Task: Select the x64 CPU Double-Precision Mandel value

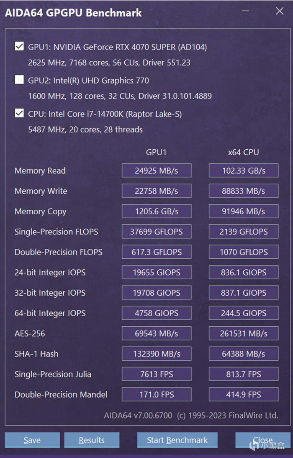Action: (x=243, y=395)
